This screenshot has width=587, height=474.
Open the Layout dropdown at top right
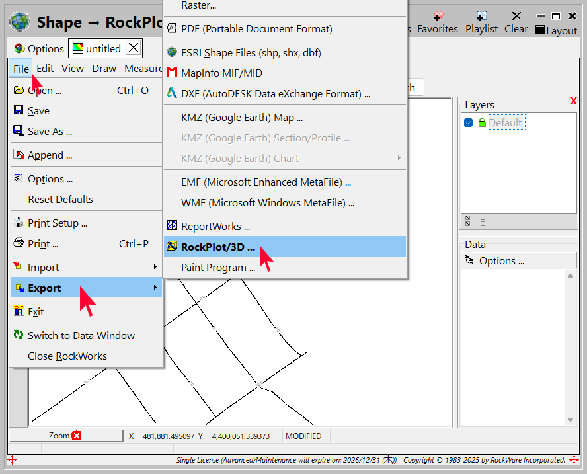(x=556, y=31)
